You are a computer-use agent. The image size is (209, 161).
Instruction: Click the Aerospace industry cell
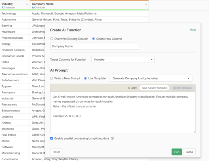(x=15, y=93)
